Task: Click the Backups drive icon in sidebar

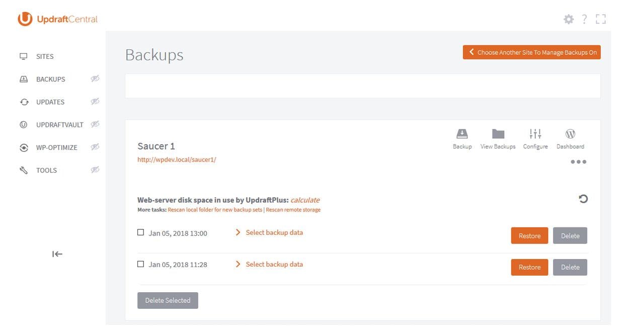Action: (24, 79)
